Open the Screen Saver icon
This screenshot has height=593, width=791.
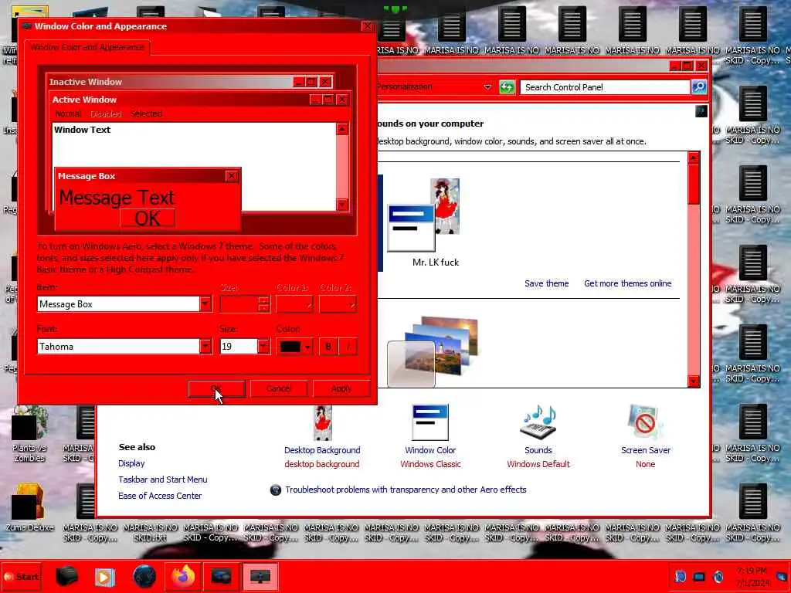(x=645, y=422)
